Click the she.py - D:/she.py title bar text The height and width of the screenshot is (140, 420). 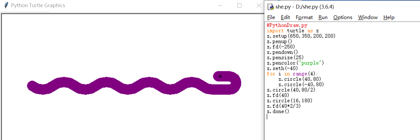[x=305, y=7]
